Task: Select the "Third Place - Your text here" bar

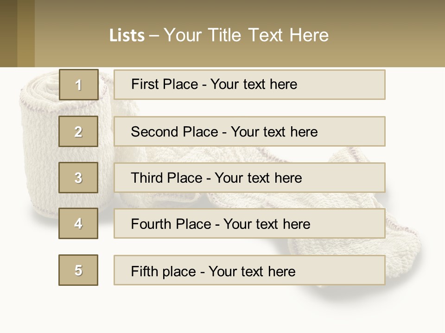Action: 249,178
